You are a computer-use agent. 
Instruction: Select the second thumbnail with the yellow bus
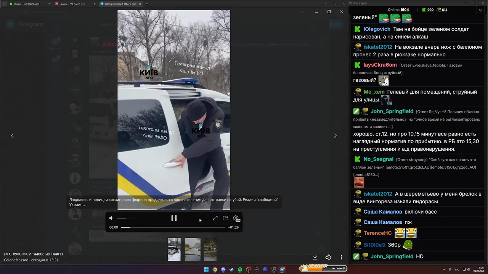point(193,249)
